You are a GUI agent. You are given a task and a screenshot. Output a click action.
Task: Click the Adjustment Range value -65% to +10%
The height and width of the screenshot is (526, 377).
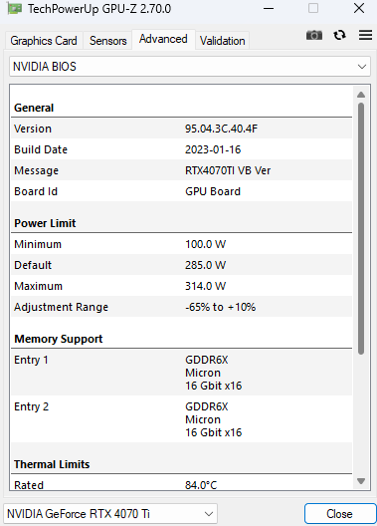click(220, 307)
